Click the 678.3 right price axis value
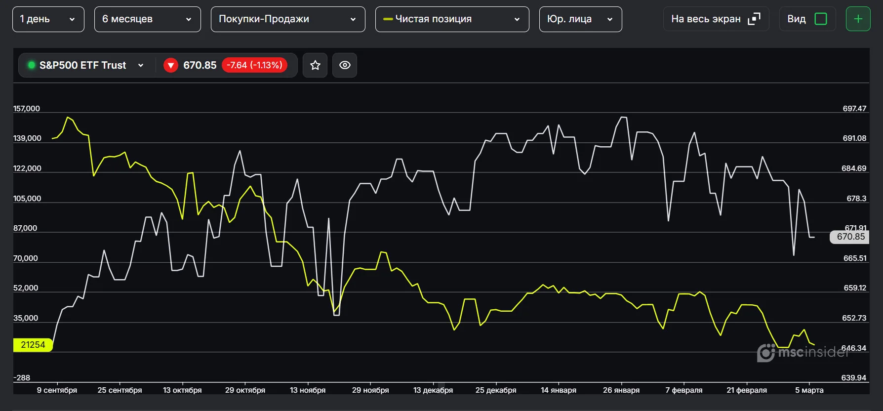The image size is (883, 411). (856, 199)
